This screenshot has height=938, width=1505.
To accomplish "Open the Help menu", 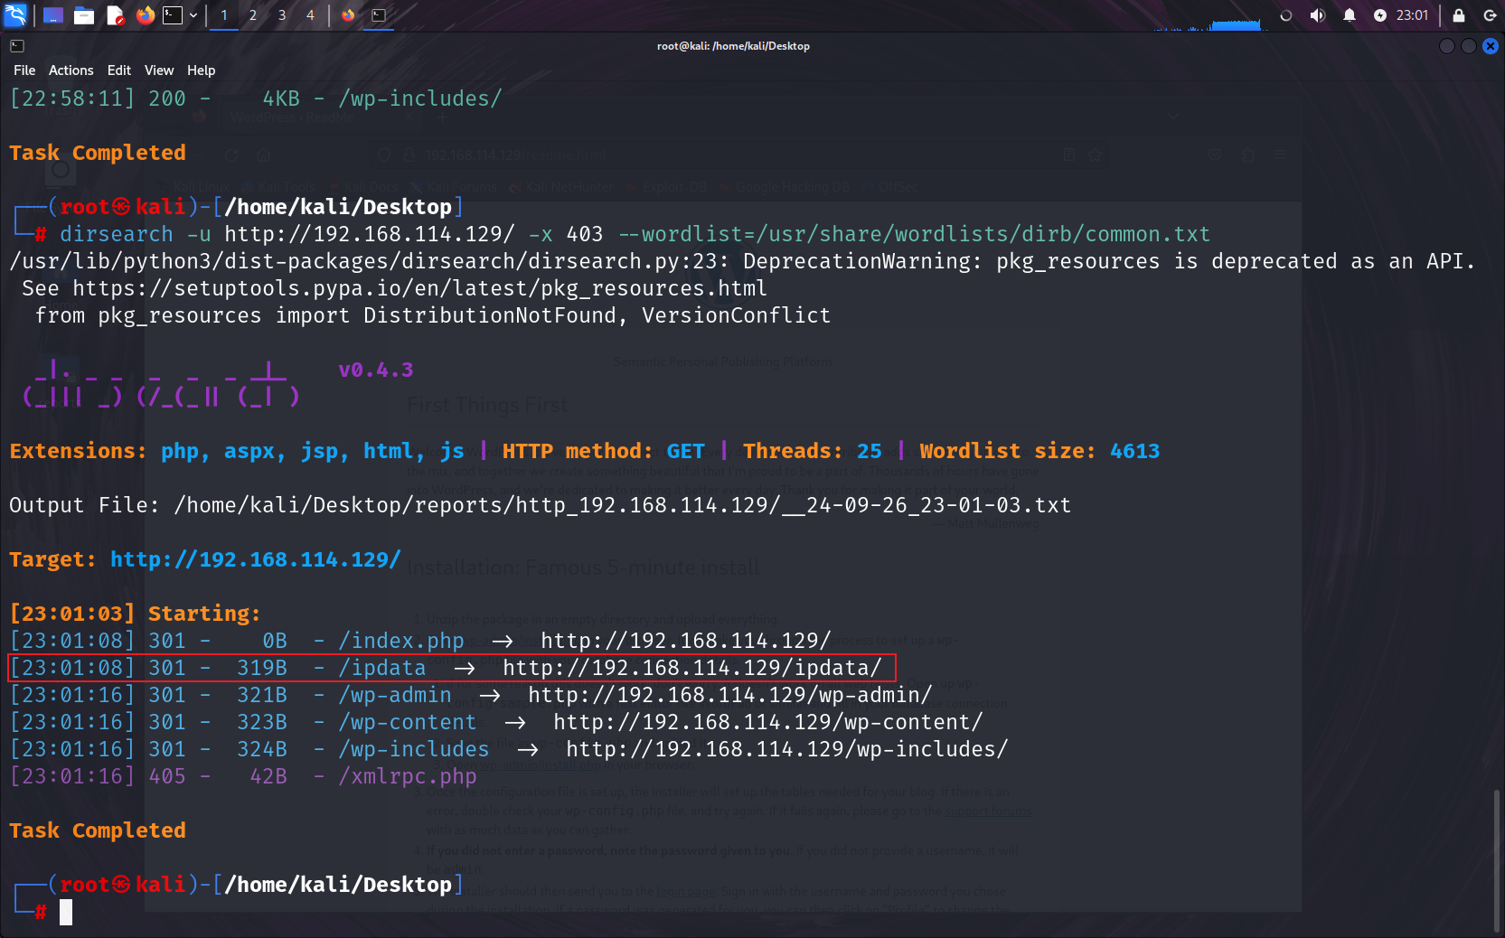I will (202, 70).
